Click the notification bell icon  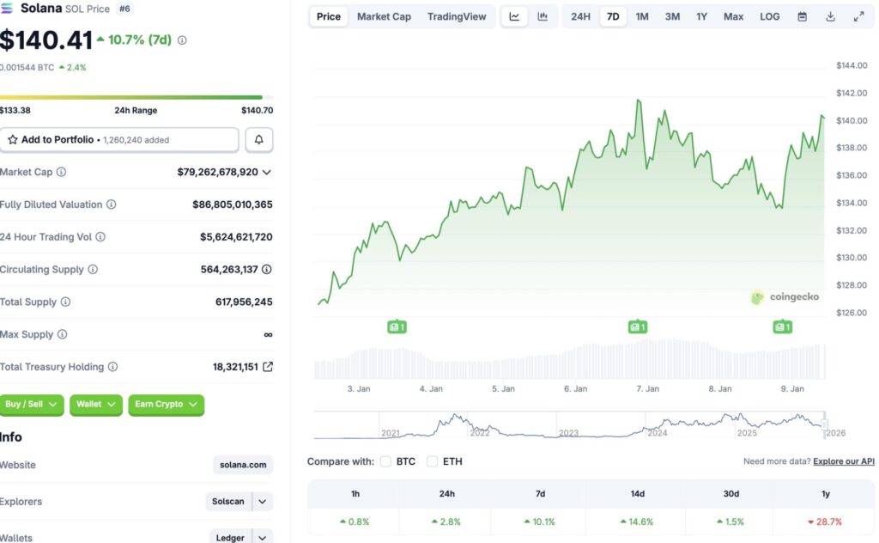[x=258, y=139]
